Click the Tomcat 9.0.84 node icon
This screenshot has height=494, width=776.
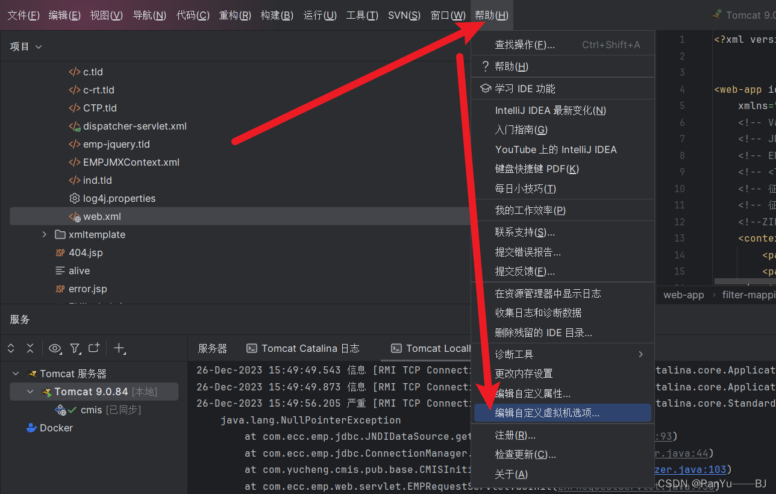(x=46, y=392)
